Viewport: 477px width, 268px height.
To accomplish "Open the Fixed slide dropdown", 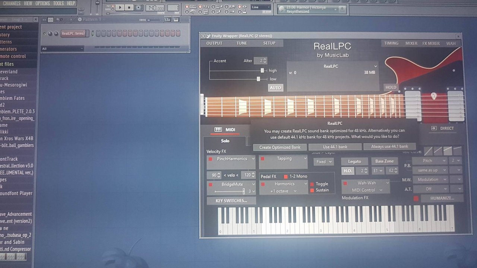I will (x=324, y=162).
